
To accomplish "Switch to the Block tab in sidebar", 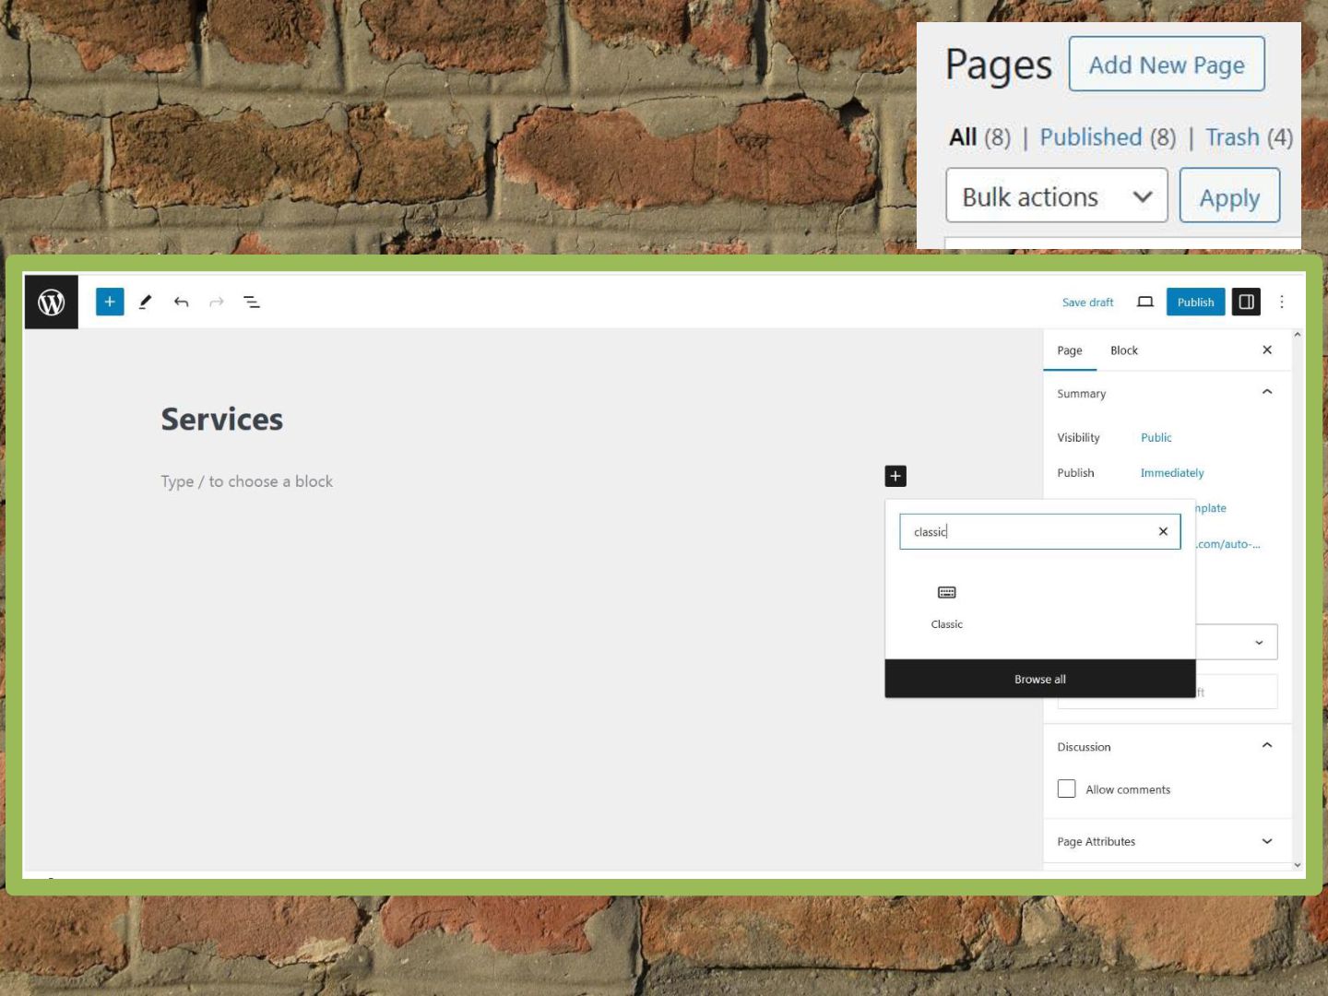I will coord(1124,350).
